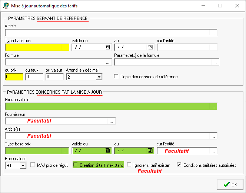
Task: Open calendar for update section 'valide du' date
Action: click(x=108, y=151)
